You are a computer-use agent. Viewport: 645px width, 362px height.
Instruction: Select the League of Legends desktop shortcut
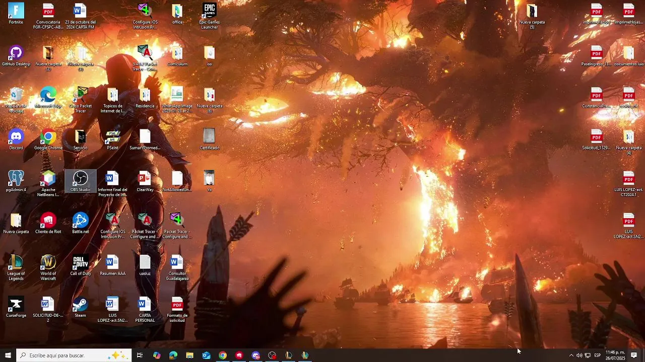pyautogui.click(x=16, y=267)
